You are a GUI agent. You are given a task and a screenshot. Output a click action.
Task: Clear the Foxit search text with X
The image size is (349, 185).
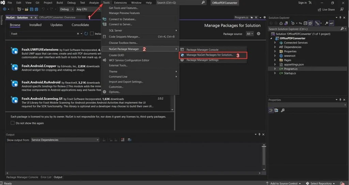tap(78, 34)
